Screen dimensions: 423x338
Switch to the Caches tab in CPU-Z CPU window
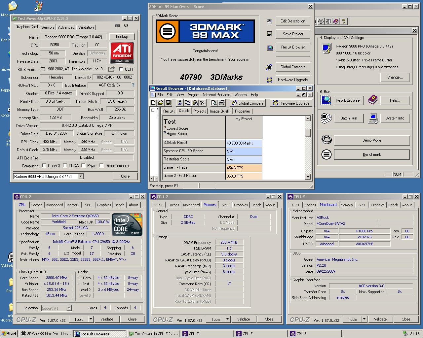tap(37, 205)
